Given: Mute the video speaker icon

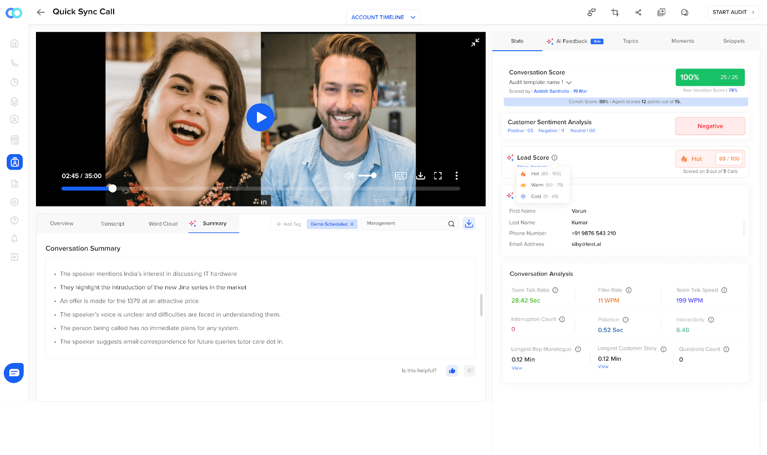Looking at the screenshot, I should (x=349, y=176).
